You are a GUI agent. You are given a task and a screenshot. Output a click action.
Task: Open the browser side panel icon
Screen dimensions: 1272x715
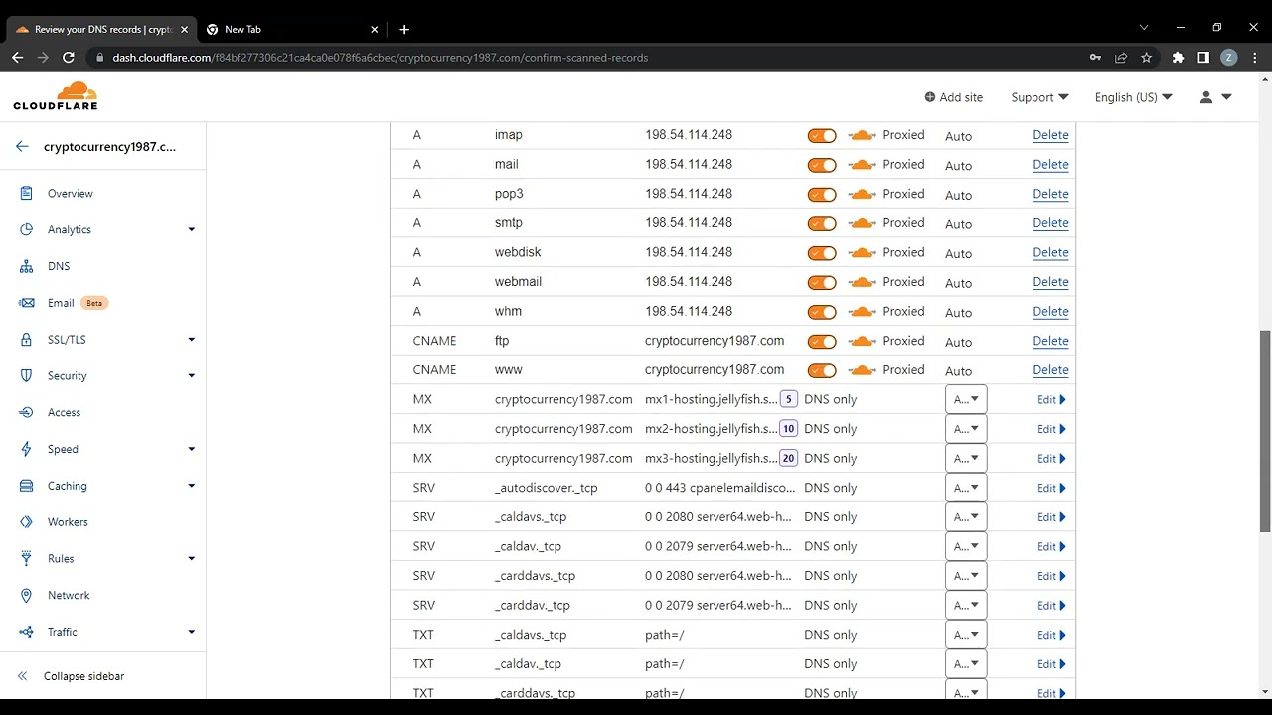(x=1203, y=58)
